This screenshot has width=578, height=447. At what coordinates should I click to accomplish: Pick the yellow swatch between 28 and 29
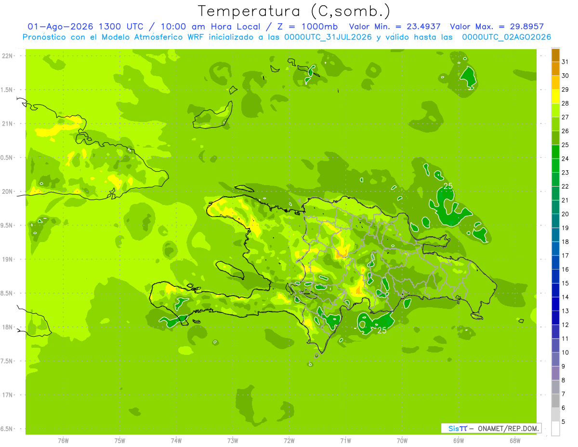click(555, 96)
